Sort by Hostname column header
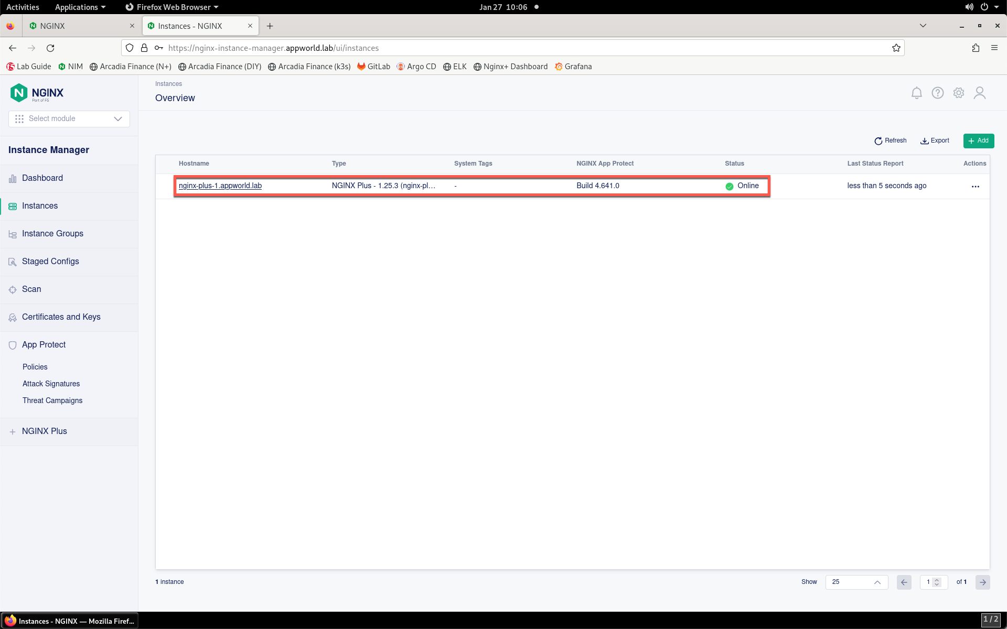 [x=194, y=164]
